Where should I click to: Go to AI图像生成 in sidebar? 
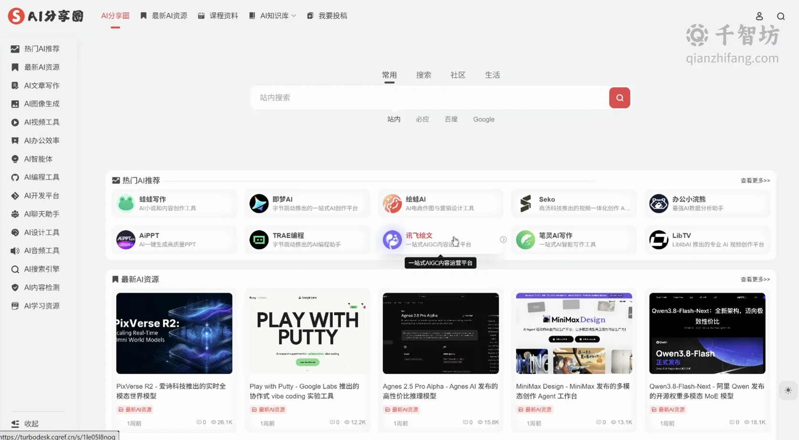35,104
